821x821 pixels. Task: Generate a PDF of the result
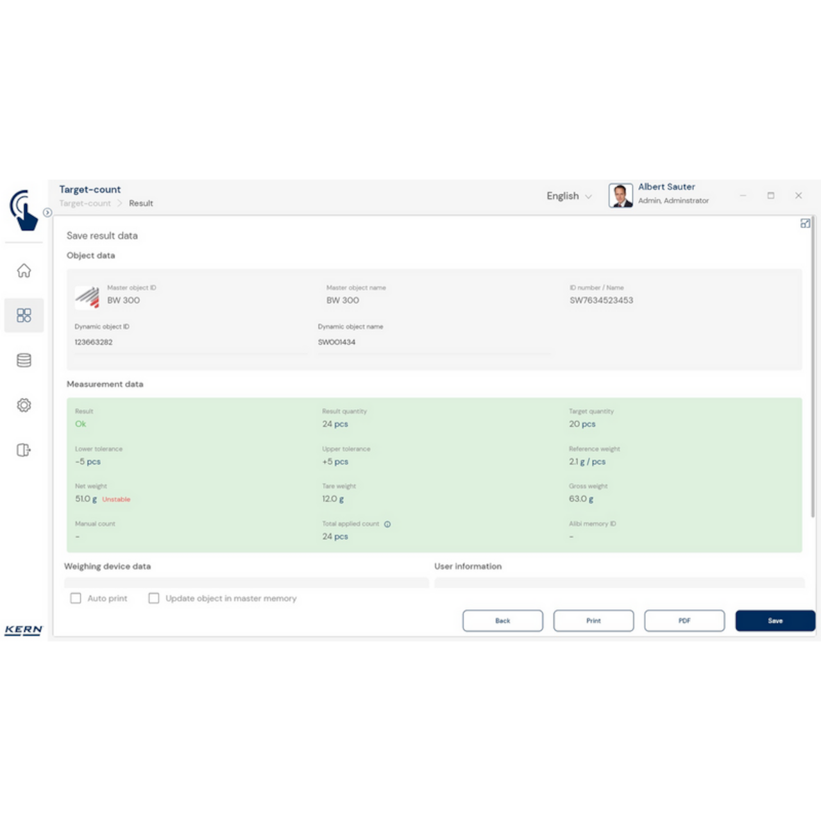[684, 620]
